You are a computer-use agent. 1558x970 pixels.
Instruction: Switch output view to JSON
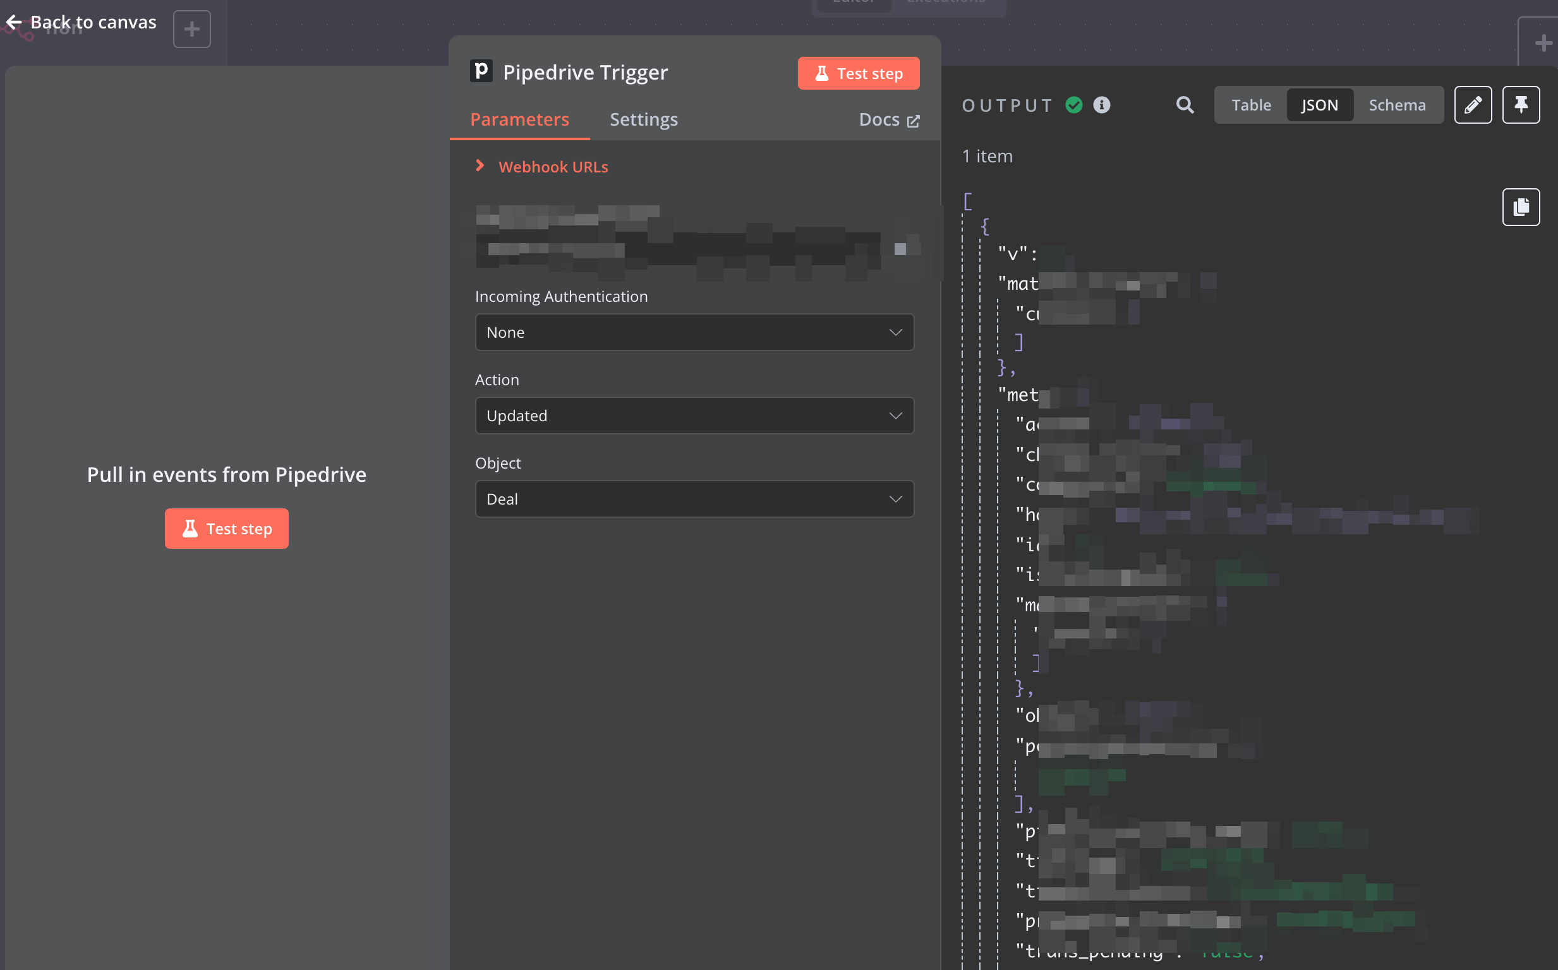(x=1320, y=105)
